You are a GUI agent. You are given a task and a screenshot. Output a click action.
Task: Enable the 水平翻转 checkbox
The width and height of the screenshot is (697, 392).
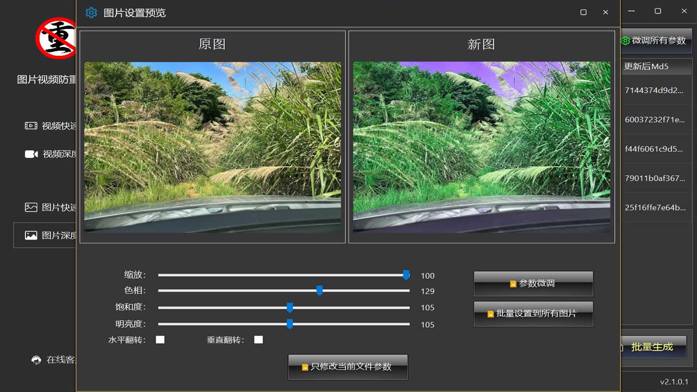tap(160, 340)
